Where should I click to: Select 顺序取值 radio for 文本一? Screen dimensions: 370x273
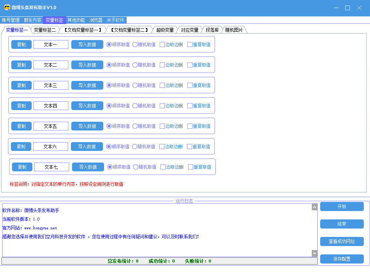click(x=118, y=44)
